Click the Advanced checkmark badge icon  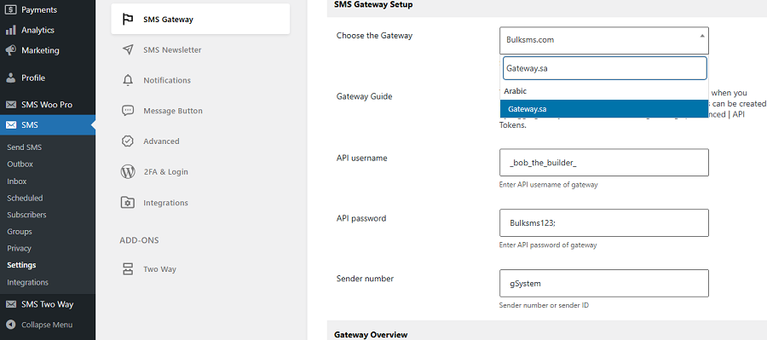pyautogui.click(x=128, y=141)
